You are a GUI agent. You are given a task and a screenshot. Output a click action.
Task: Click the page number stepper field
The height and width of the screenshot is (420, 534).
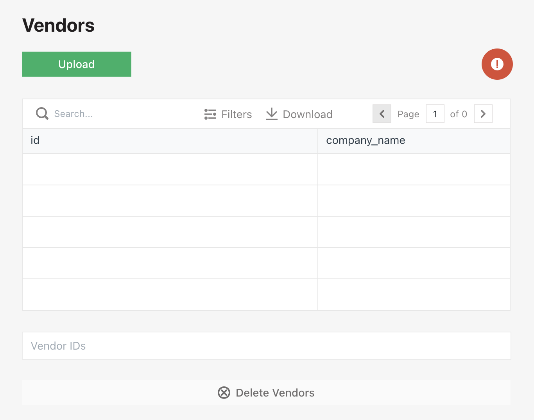pos(435,114)
